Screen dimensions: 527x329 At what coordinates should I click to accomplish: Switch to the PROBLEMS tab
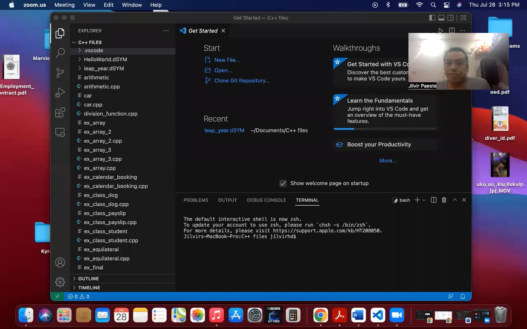196,200
